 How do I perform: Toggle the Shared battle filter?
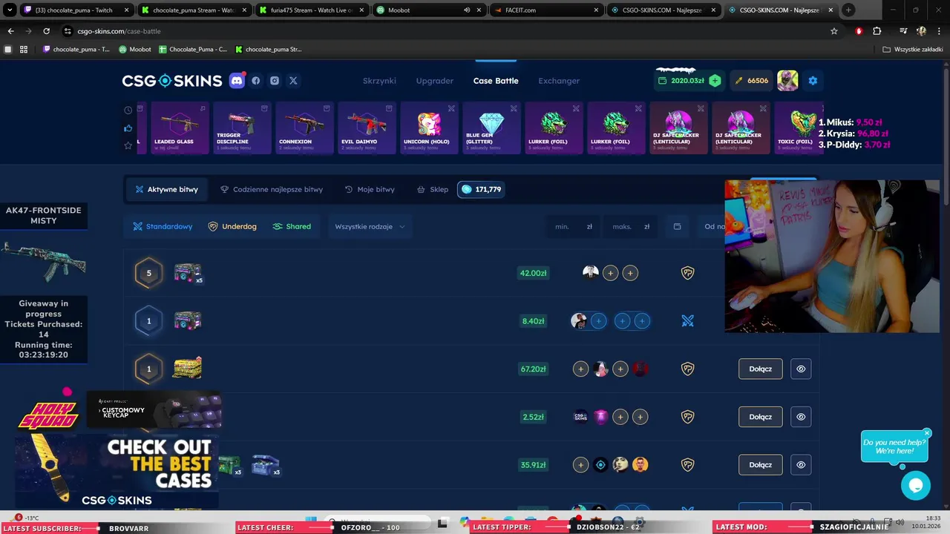(x=292, y=227)
